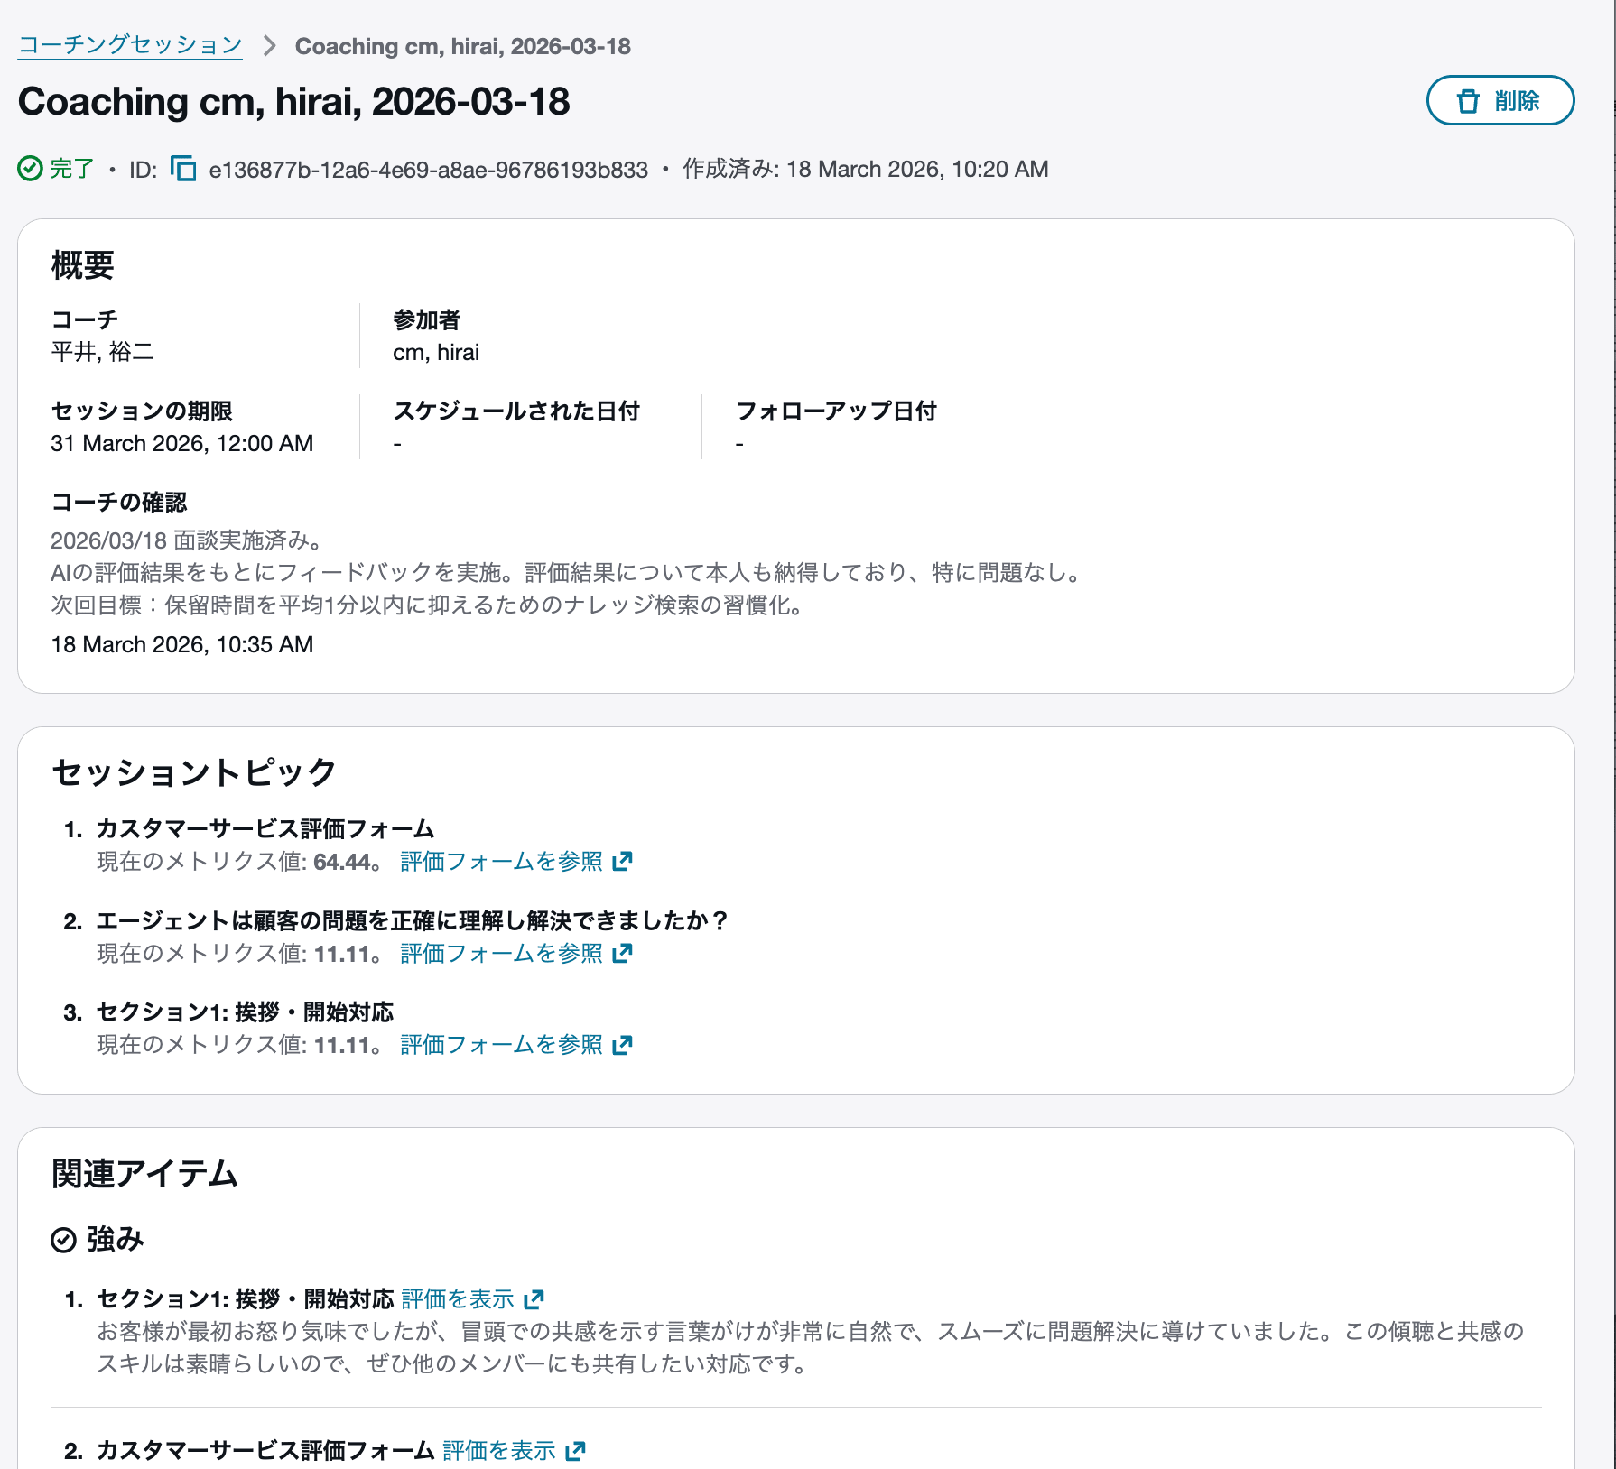Copy the session ID using the copy icon
Image resolution: width=1616 pixels, height=1469 pixels.
click(183, 169)
